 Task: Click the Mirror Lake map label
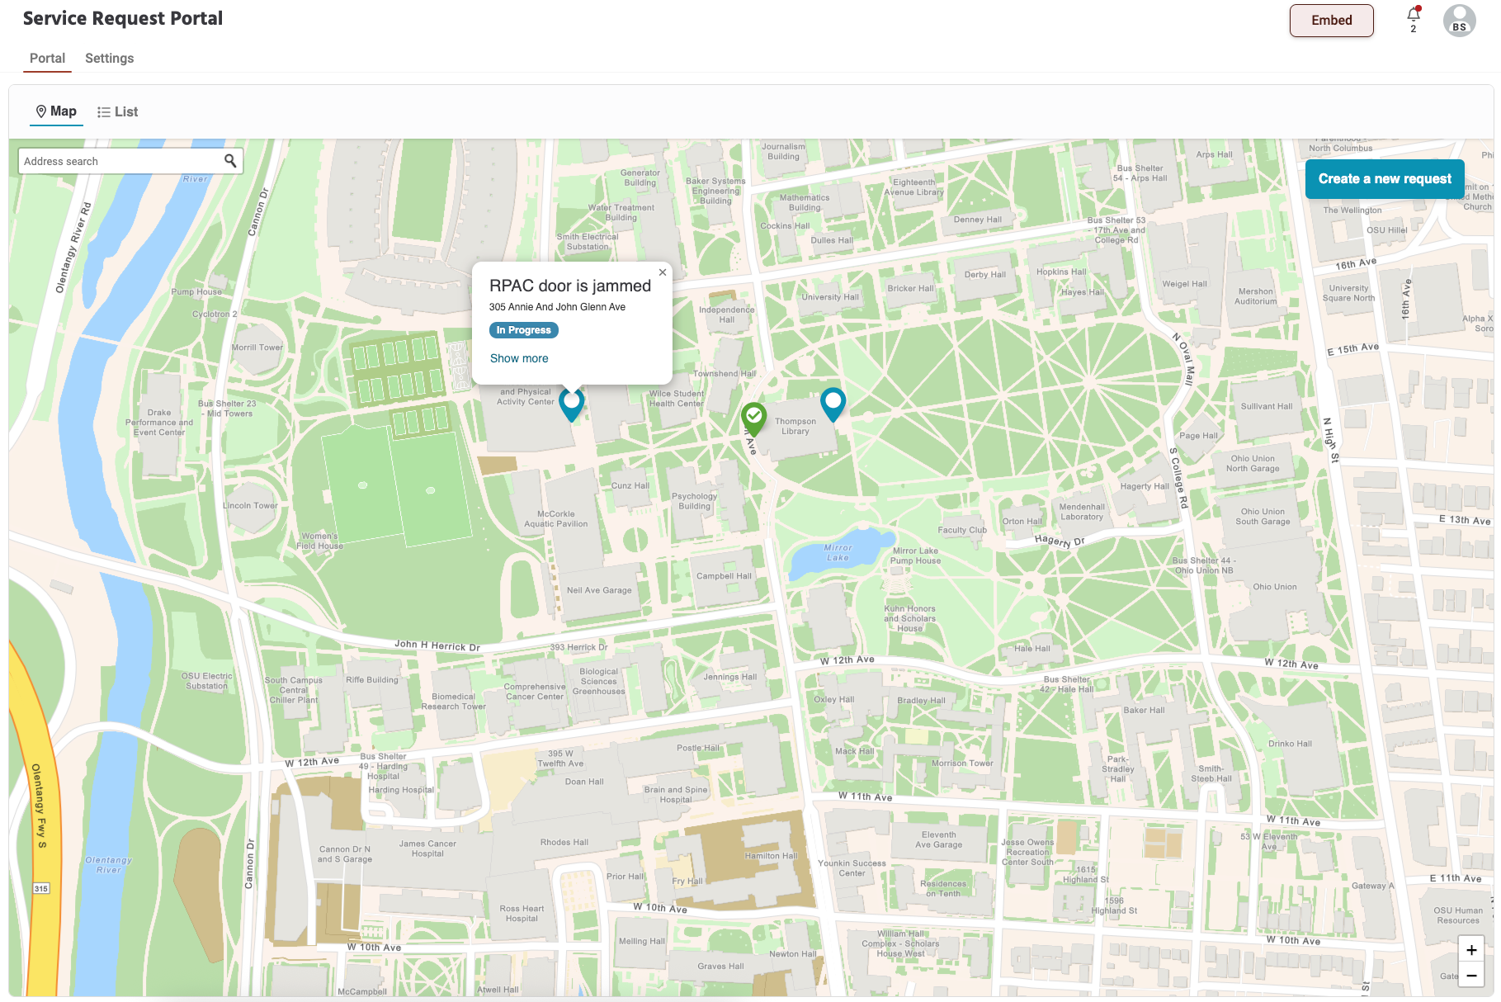pyautogui.click(x=838, y=552)
